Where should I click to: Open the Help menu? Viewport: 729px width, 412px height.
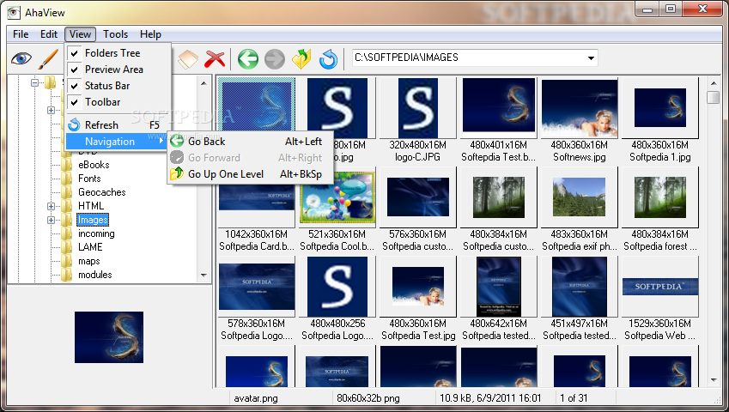(x=150, y=34)
